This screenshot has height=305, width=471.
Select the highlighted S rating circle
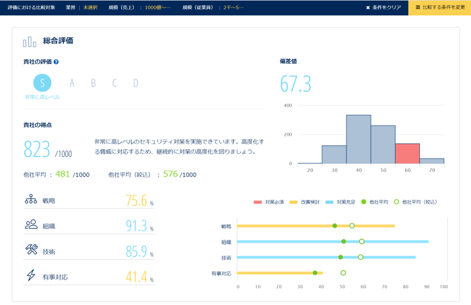click(42, 83)
